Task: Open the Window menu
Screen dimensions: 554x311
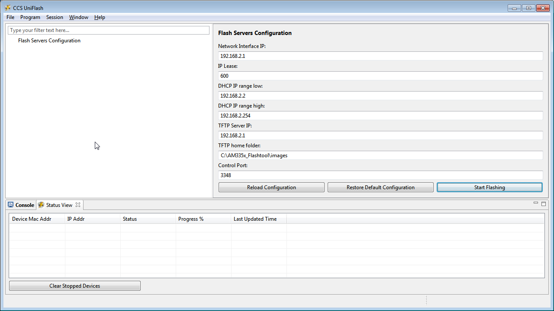Action: [x=78, y=17]
